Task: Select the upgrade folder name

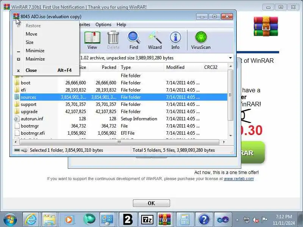Action: [29, 112]
